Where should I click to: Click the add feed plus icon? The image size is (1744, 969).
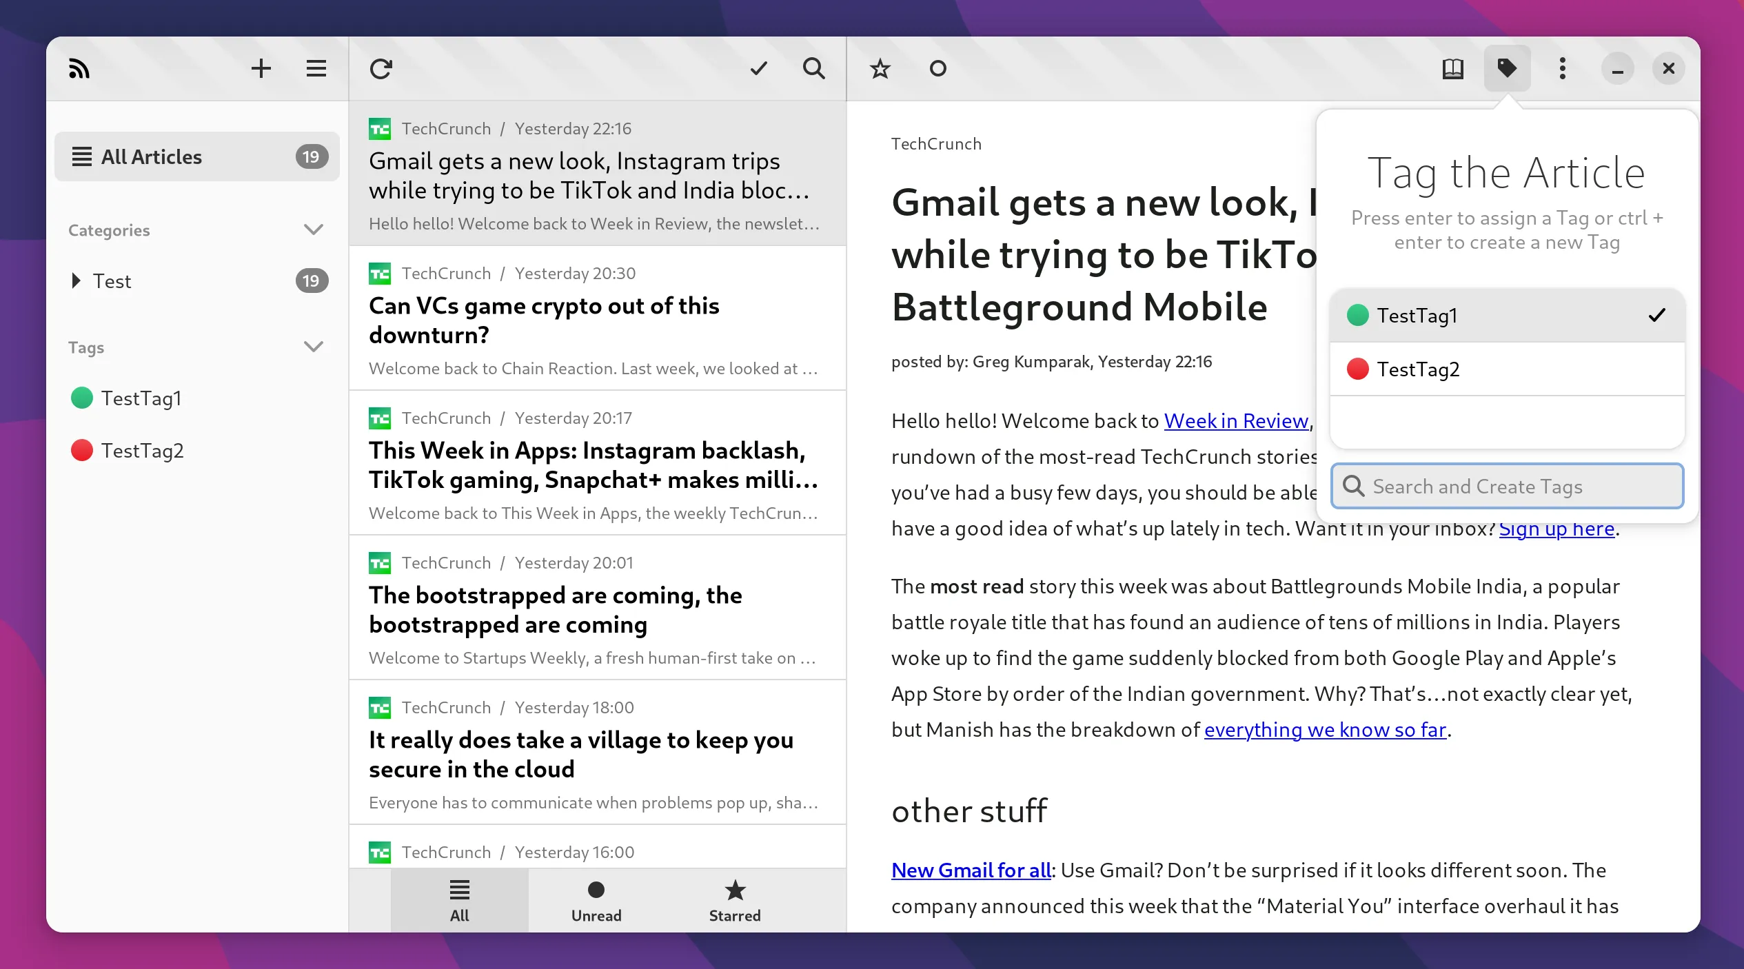click(261, 68)
